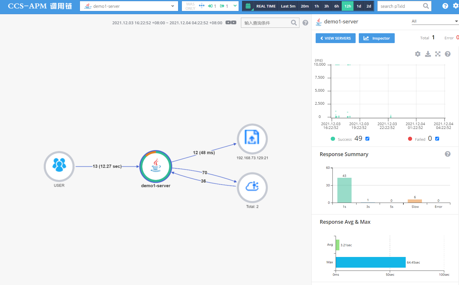
Task: Move the time range forward one step
Action: pyautogui.click(x=234, y=23)
